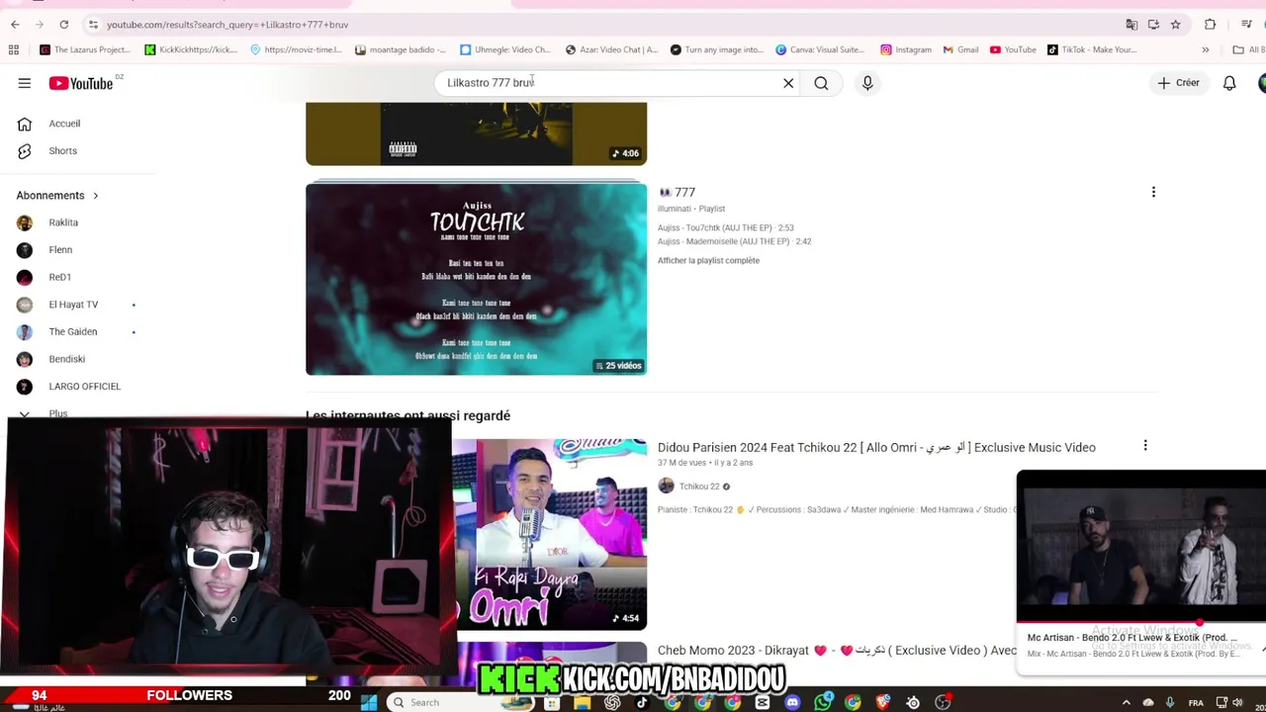Open TikTok bookmark

1091,49
